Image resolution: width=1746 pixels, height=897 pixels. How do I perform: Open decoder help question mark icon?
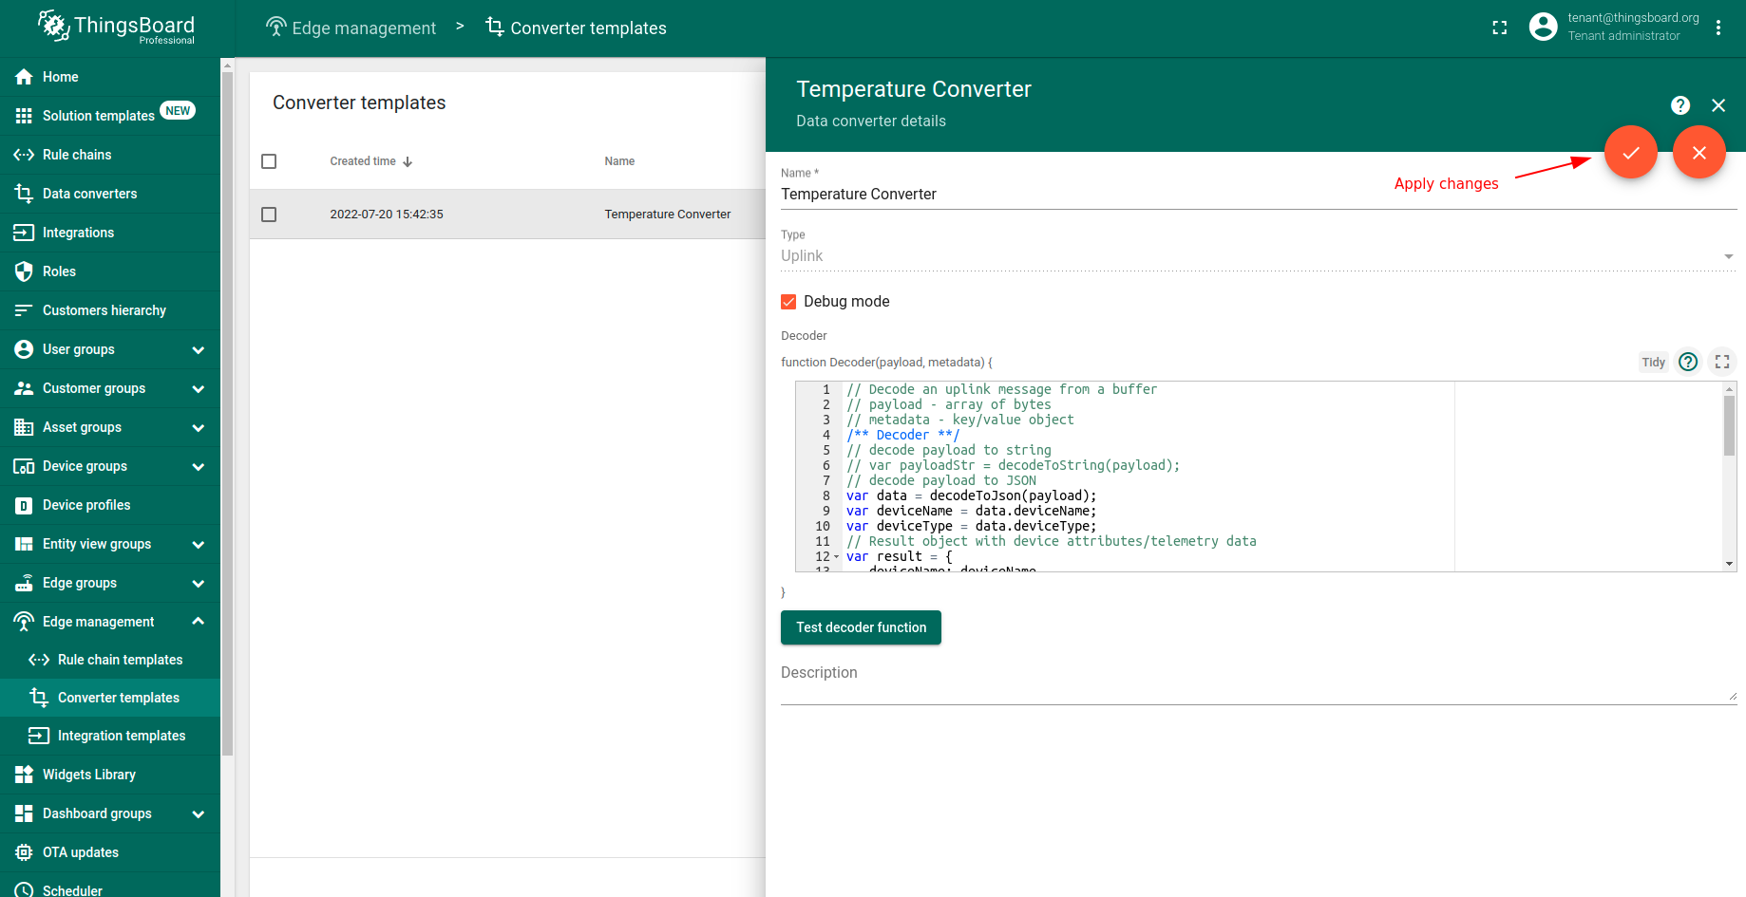1688,362
